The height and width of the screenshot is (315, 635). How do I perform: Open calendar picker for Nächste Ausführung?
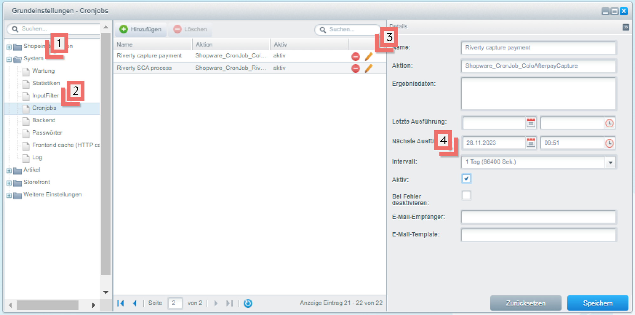click(x=531, y=143)
